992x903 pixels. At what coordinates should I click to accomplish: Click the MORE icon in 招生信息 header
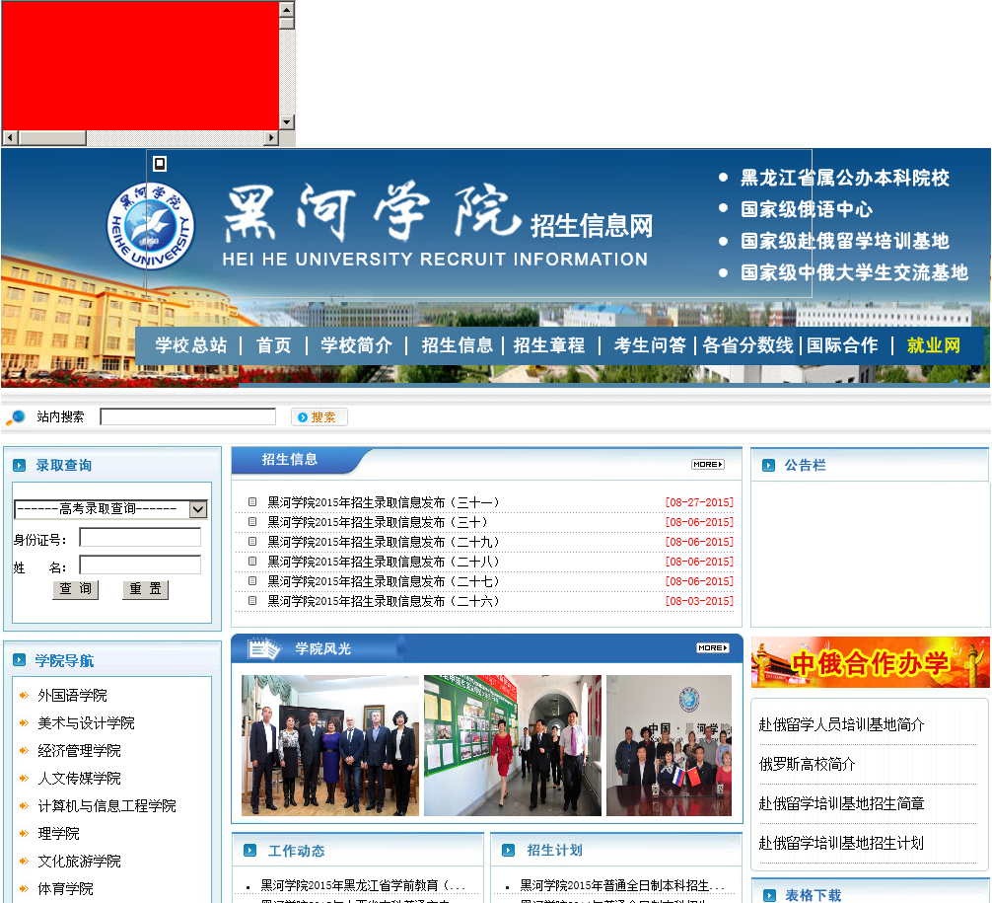(707, 464)
